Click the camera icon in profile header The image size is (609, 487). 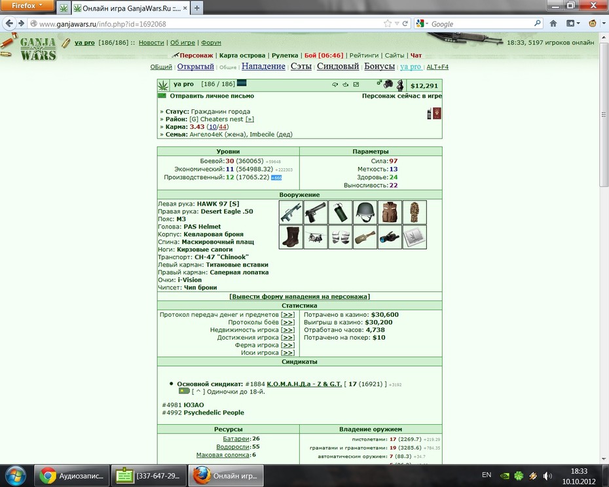388,84
